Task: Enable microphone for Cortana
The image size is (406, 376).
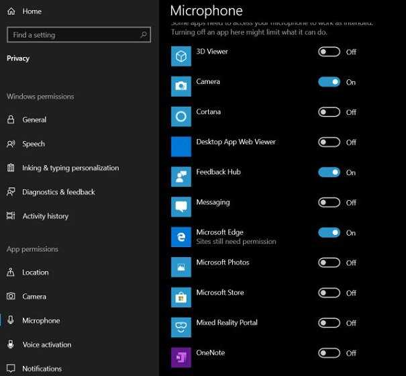Action: [x=329, y=112]
